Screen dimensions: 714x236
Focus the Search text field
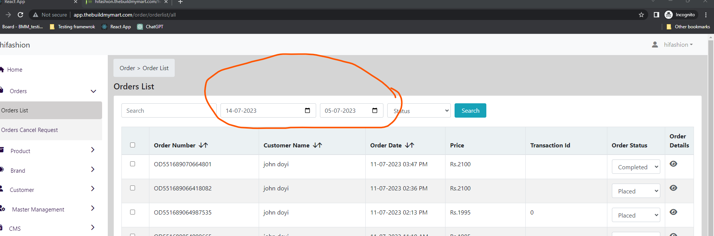tap(169, 110)
